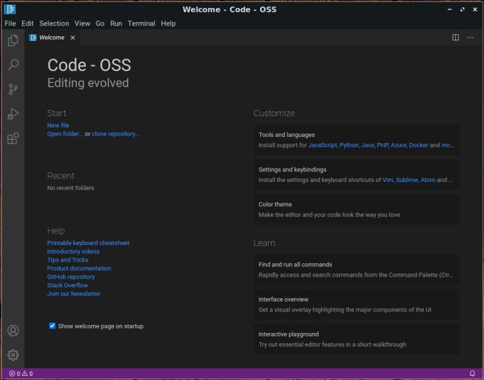Open Interactive playground walkthrough

[x=356, y=339]
